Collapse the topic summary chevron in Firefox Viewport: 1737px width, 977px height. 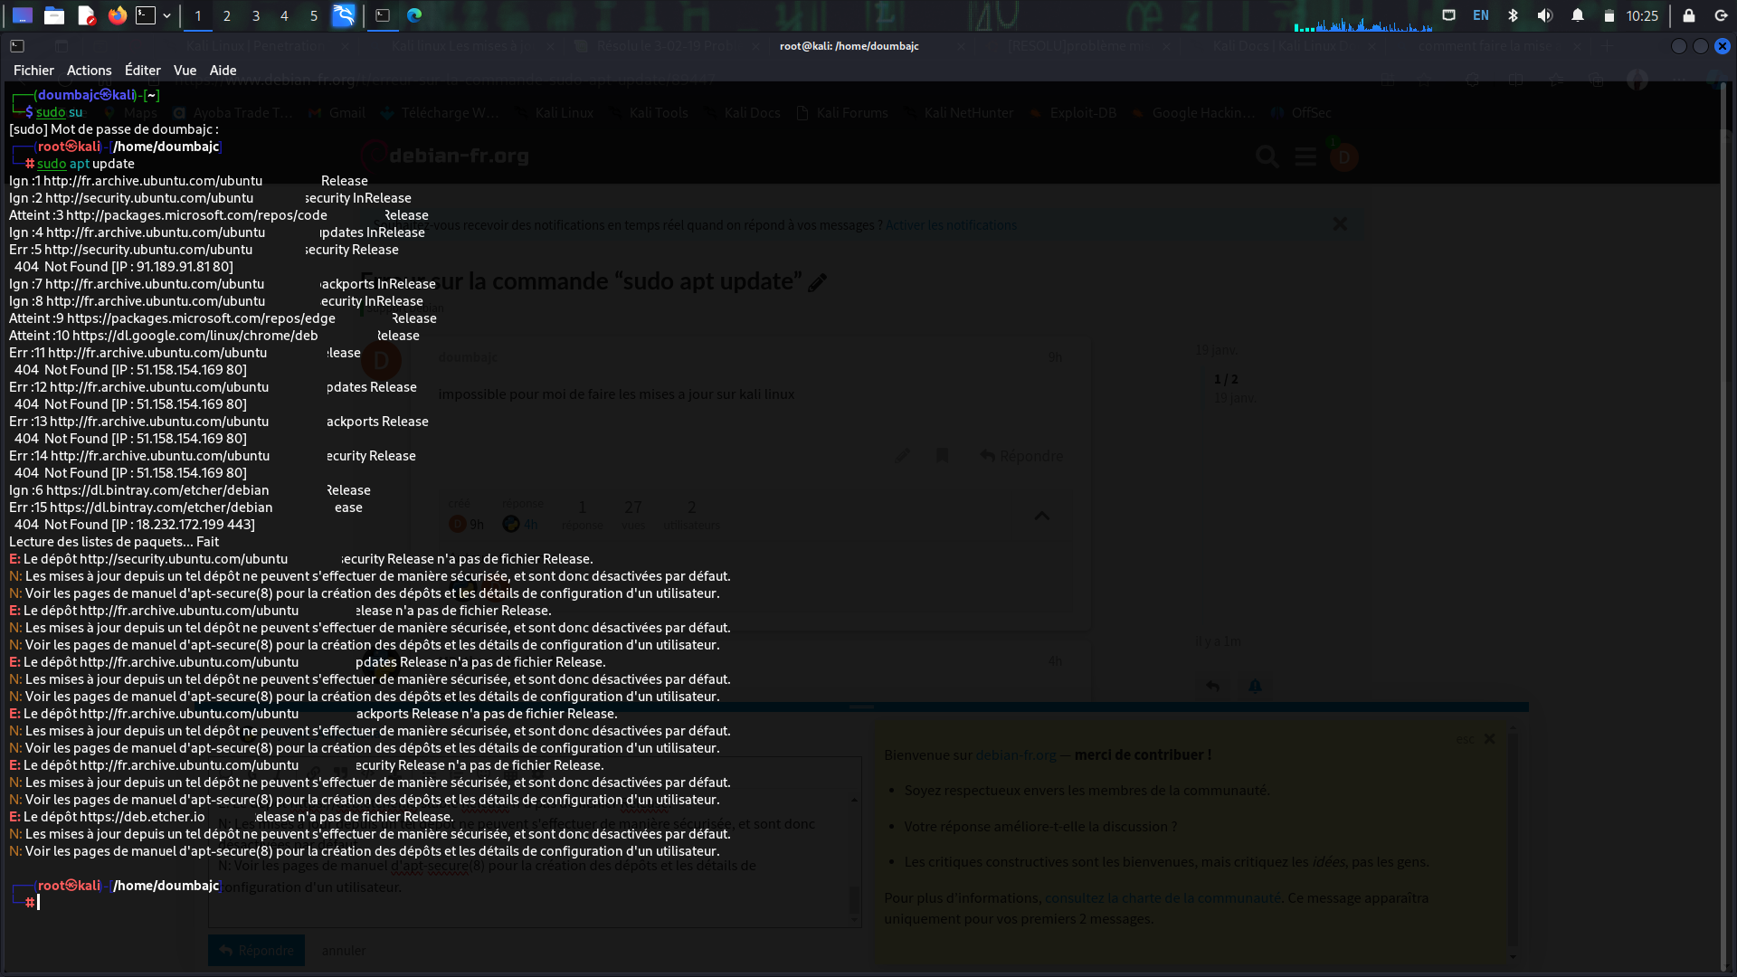tap(1042, 516)
